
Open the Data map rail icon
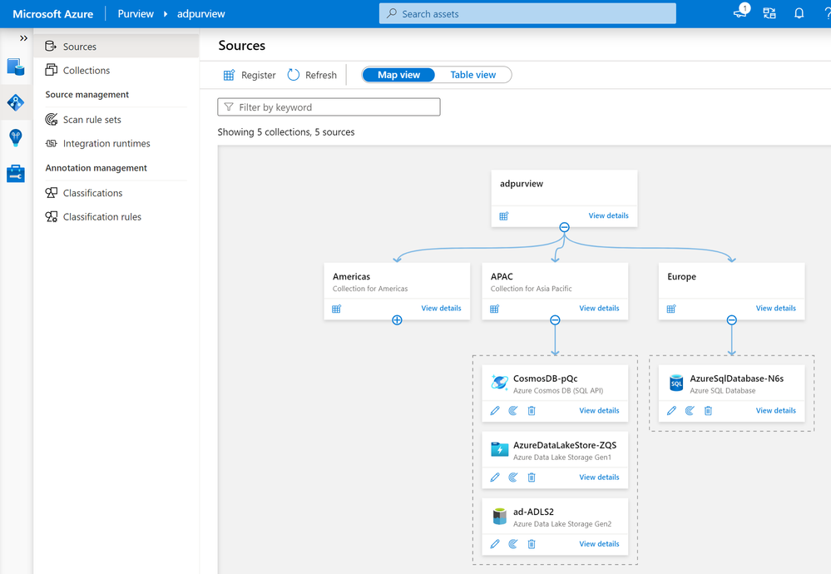[15, 102]
